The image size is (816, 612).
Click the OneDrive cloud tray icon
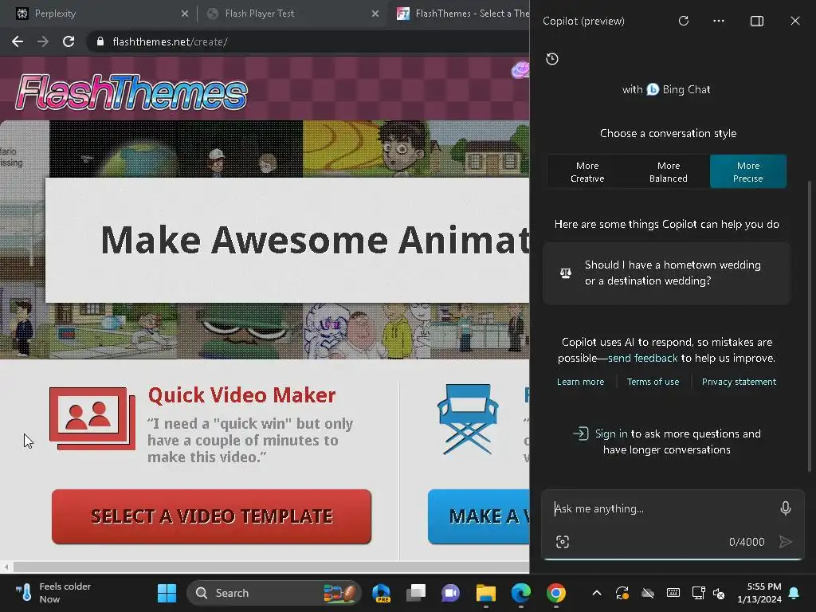(647, 593)
